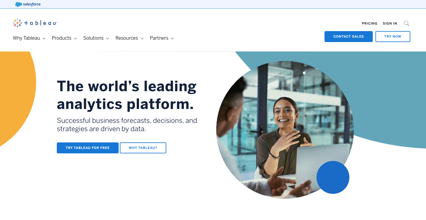The image size is (426, 220).
Task: Click the Sign In link
Action: (x=390, y=23)
